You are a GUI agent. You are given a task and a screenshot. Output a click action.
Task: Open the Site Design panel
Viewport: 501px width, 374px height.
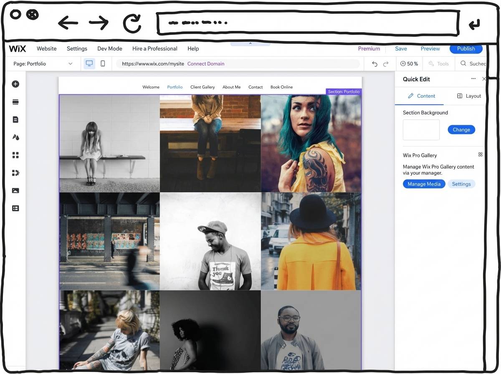pyautogui.click(x=15, y=137)
